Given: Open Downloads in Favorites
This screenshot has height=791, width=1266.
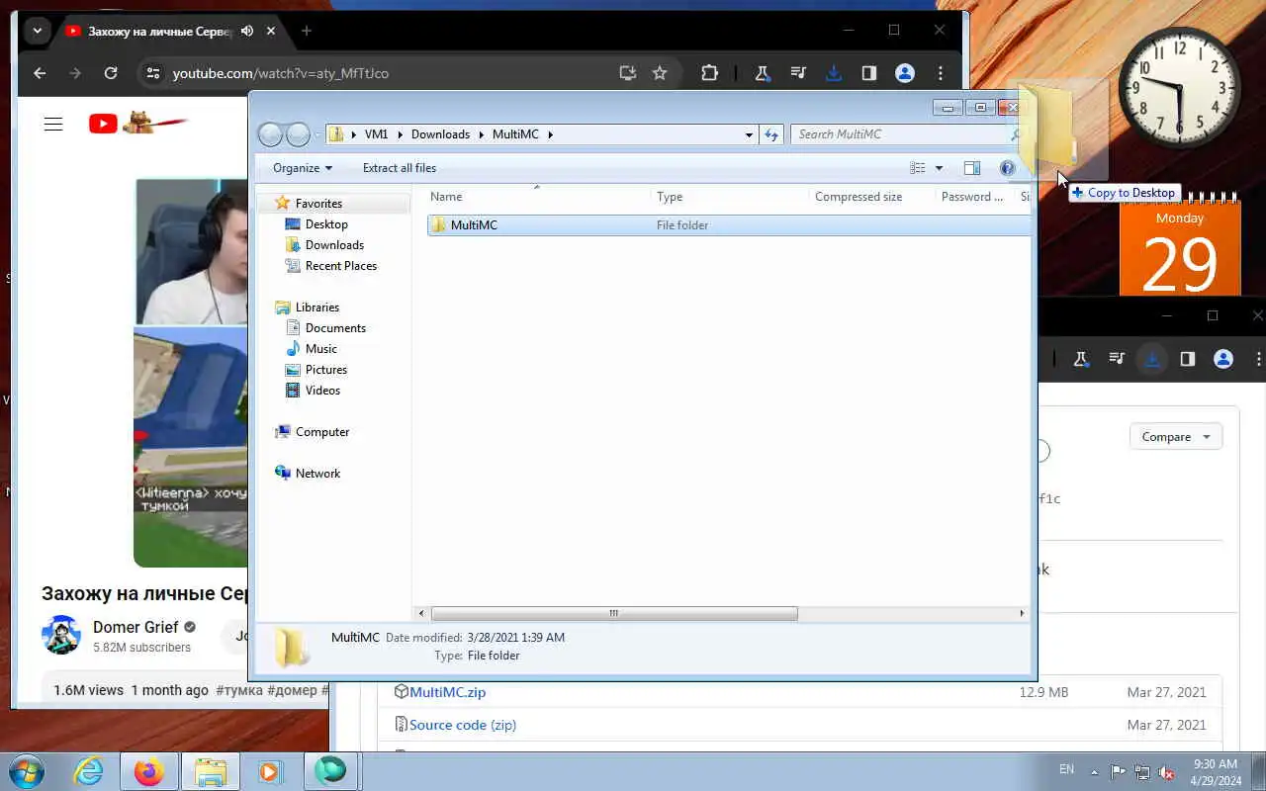Looking at the screenshot, I should (334, 245).
